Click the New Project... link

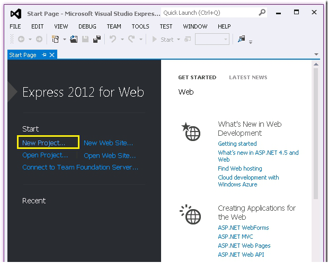(x=44, y=143)
